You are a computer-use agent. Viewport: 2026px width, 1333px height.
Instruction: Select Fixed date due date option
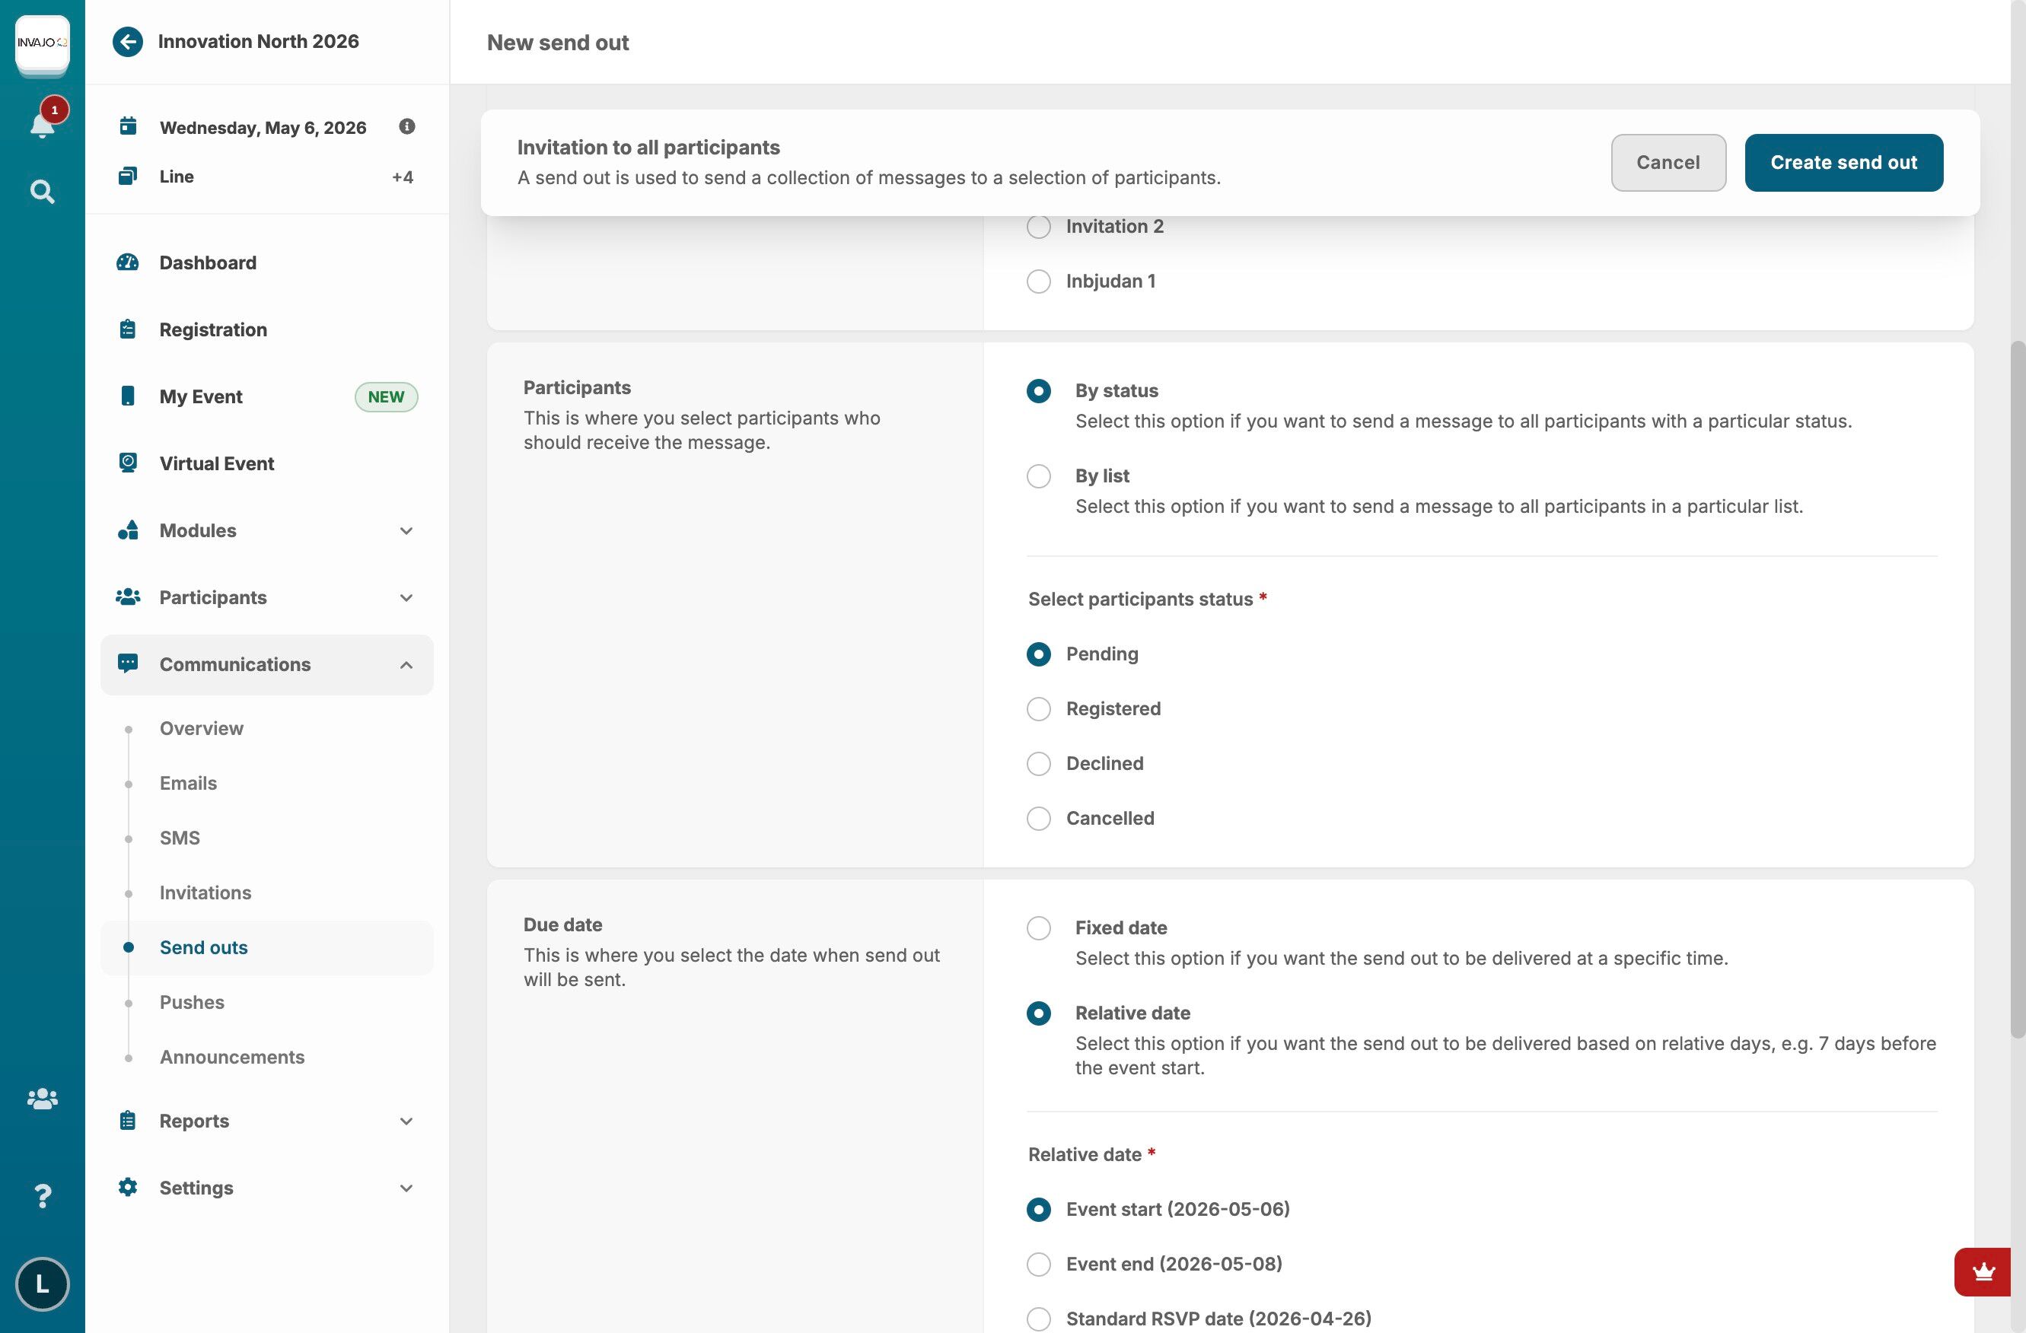tap(1039, 927)
